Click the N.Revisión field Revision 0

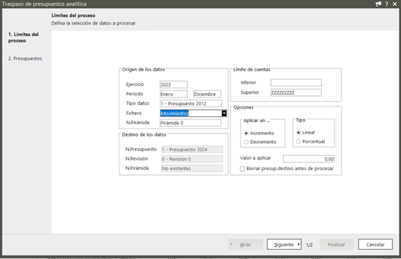coord(192,159)
